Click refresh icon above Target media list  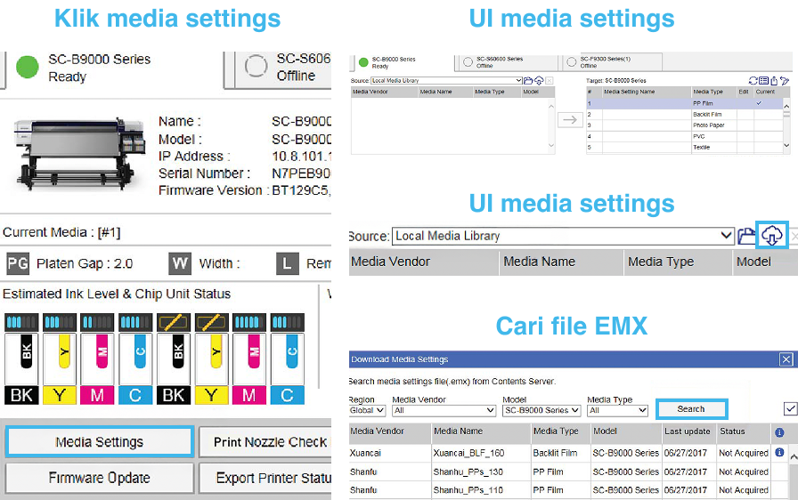(x=753, y=80)
